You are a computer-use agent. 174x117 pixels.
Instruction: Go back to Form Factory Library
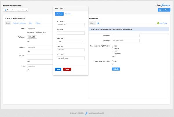16,10
